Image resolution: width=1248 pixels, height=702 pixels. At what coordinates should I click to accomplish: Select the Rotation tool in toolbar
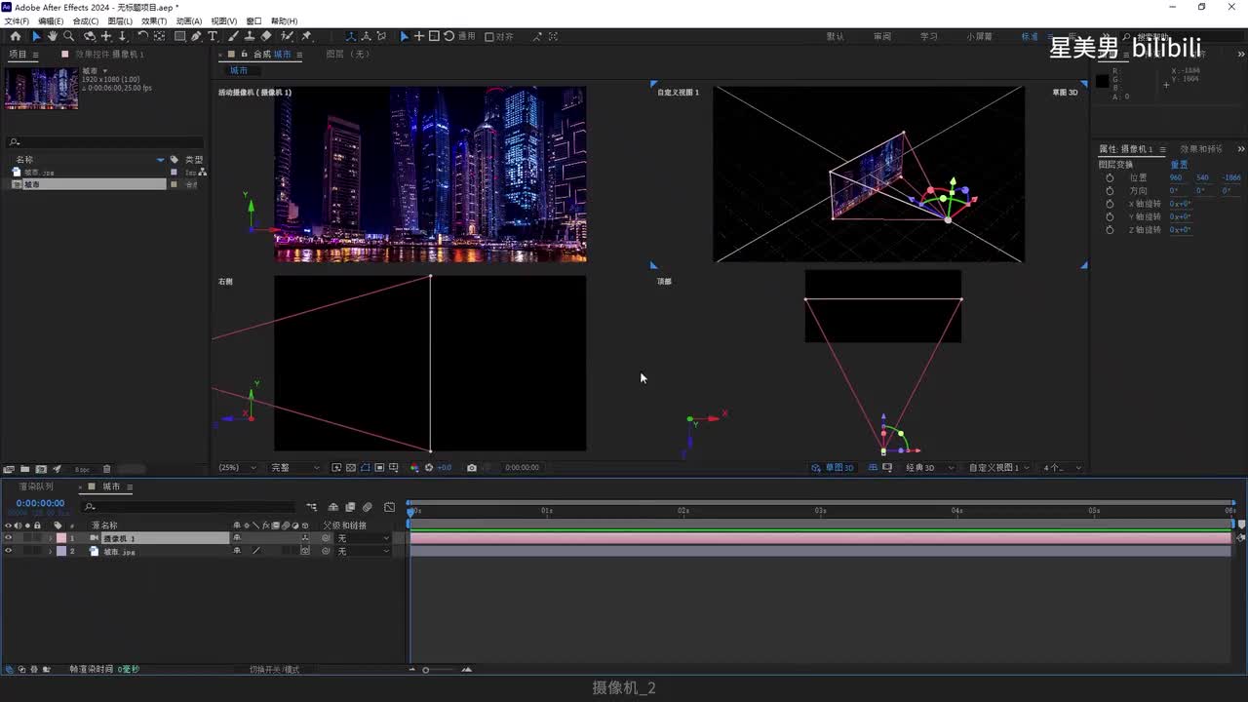tap(142, 36)
